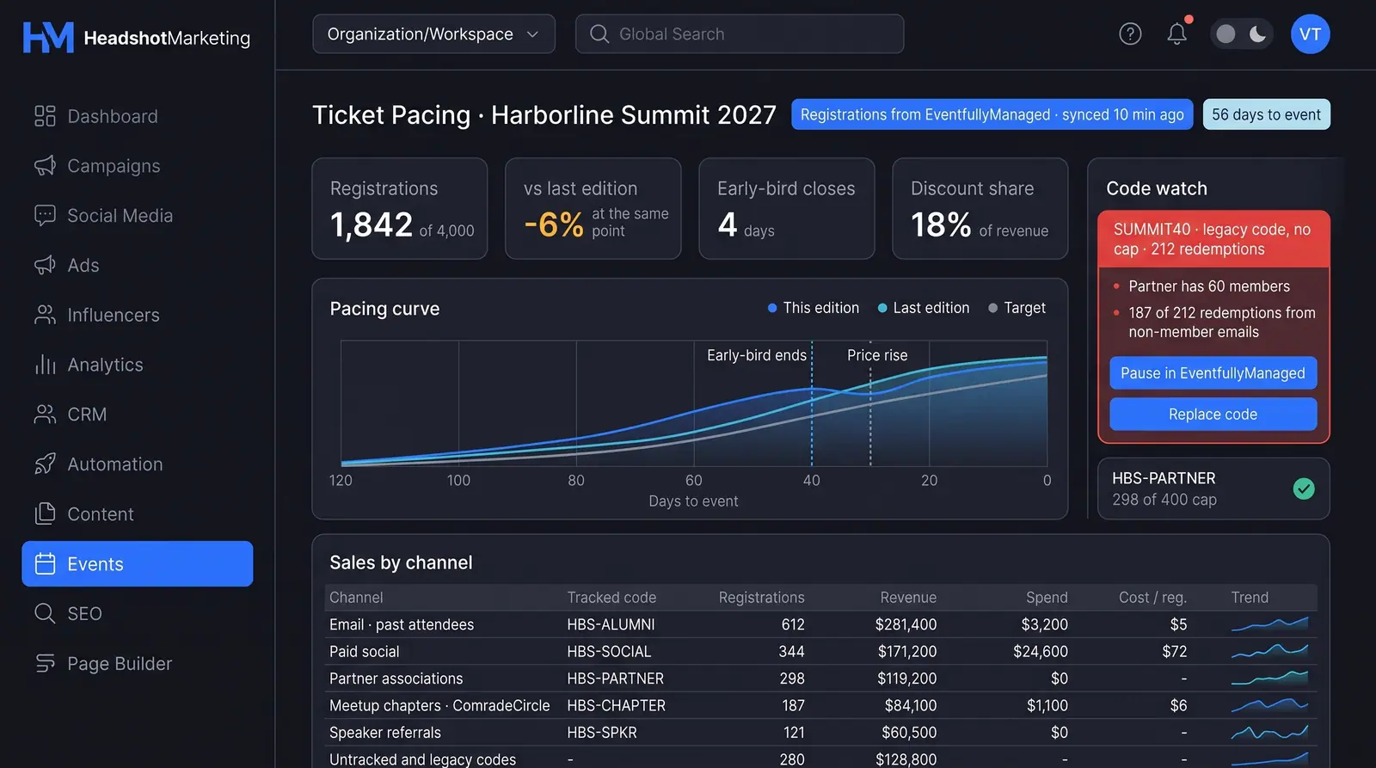Viewport: 1376px width, 768px height.
Task: Click the Tracked code column header
Action: tap(611, 598)
